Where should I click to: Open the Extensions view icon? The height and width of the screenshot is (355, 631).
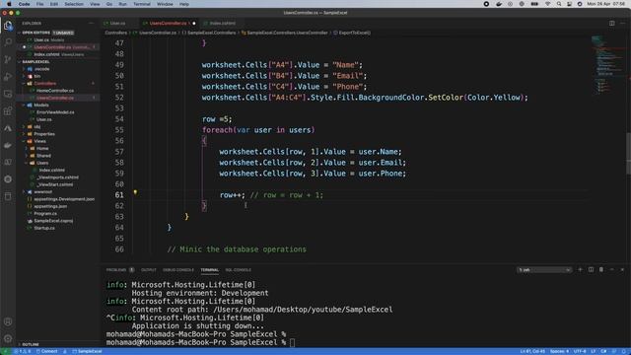coord(8,111)
